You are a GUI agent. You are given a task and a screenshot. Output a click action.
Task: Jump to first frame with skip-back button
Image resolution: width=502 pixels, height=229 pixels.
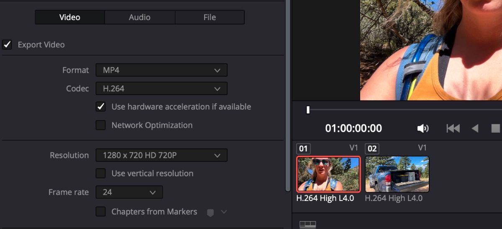coord(453,129)
